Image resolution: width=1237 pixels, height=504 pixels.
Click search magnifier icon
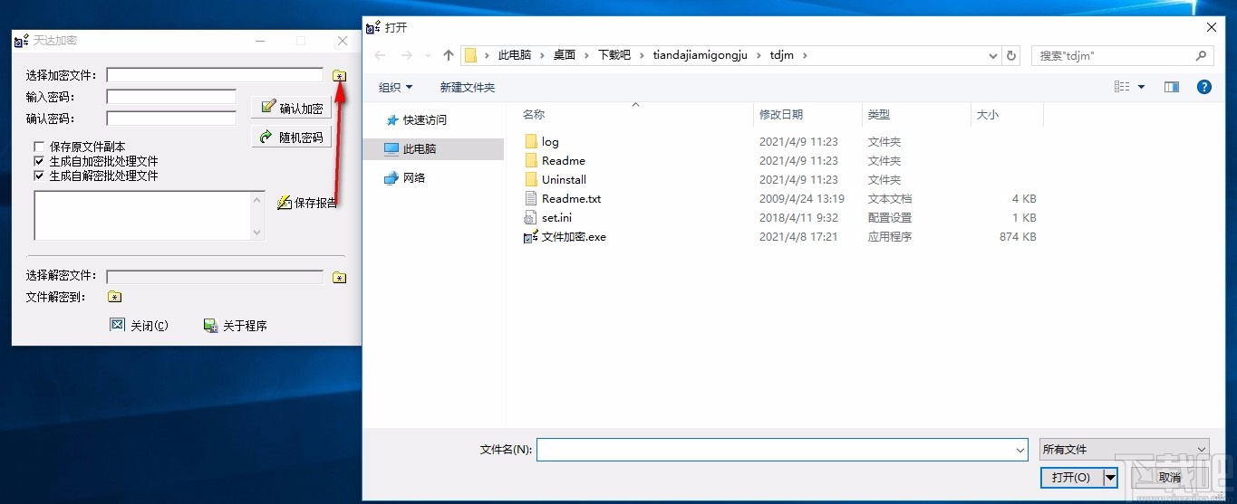(x=1202, y=55)
